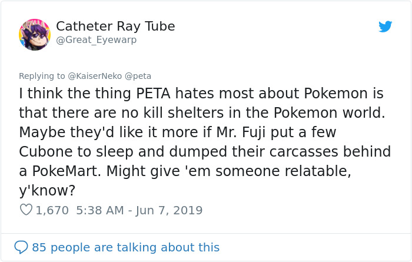Click the "Replying to" label
This screenshot has width=412, height=262.
pyautogui.click(x=41, y=76)
